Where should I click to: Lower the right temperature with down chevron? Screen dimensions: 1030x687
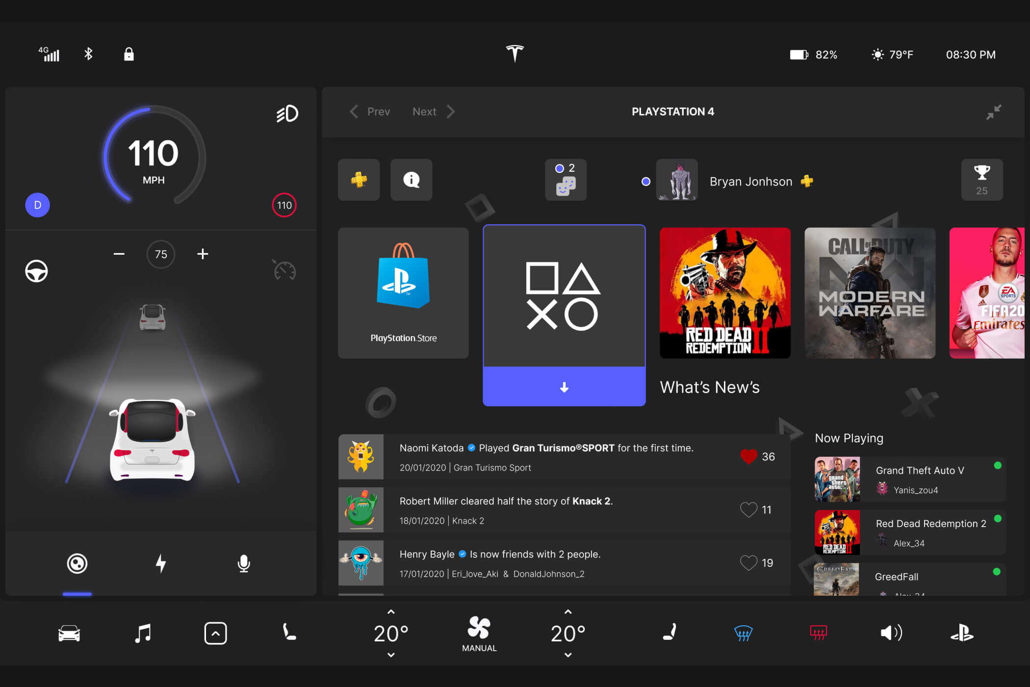point(568,655)
